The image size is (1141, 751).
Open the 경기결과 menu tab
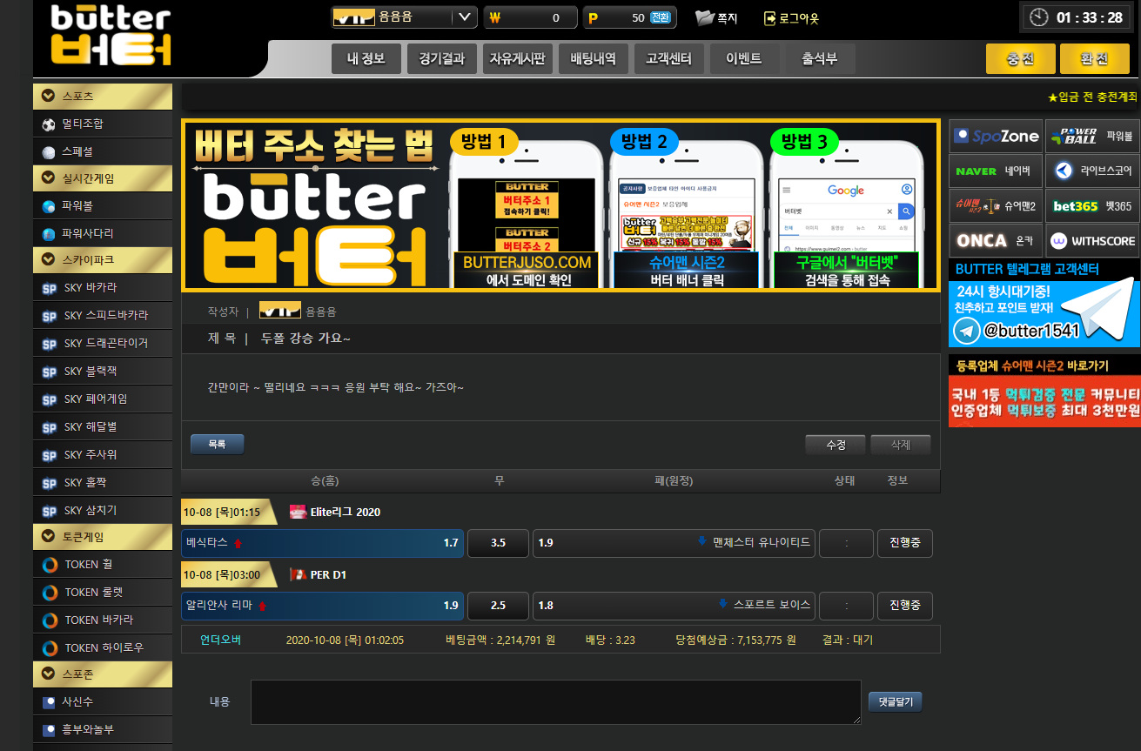[441, 59]
